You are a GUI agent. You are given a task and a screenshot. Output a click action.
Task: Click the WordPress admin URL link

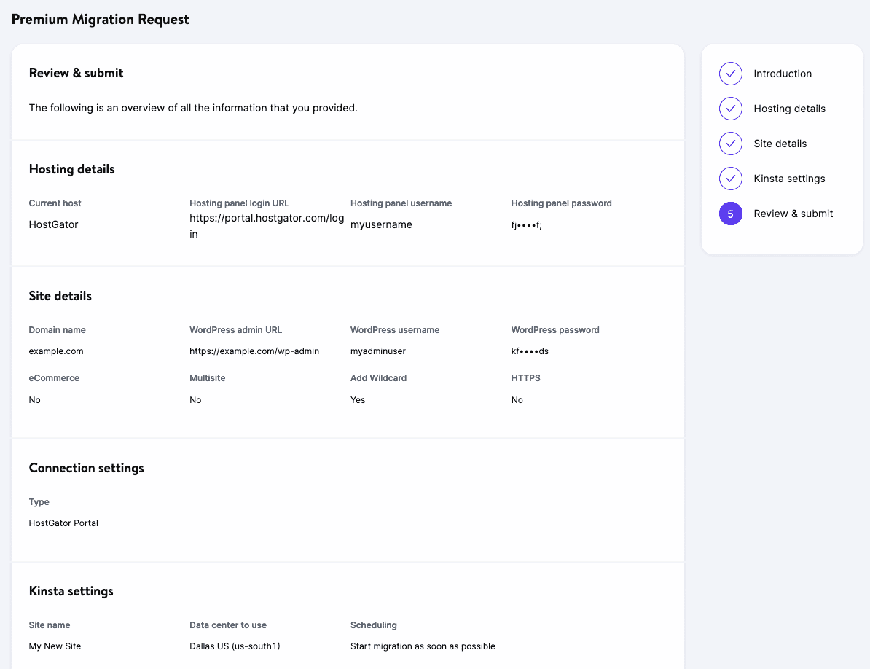(x=254, y=351)
